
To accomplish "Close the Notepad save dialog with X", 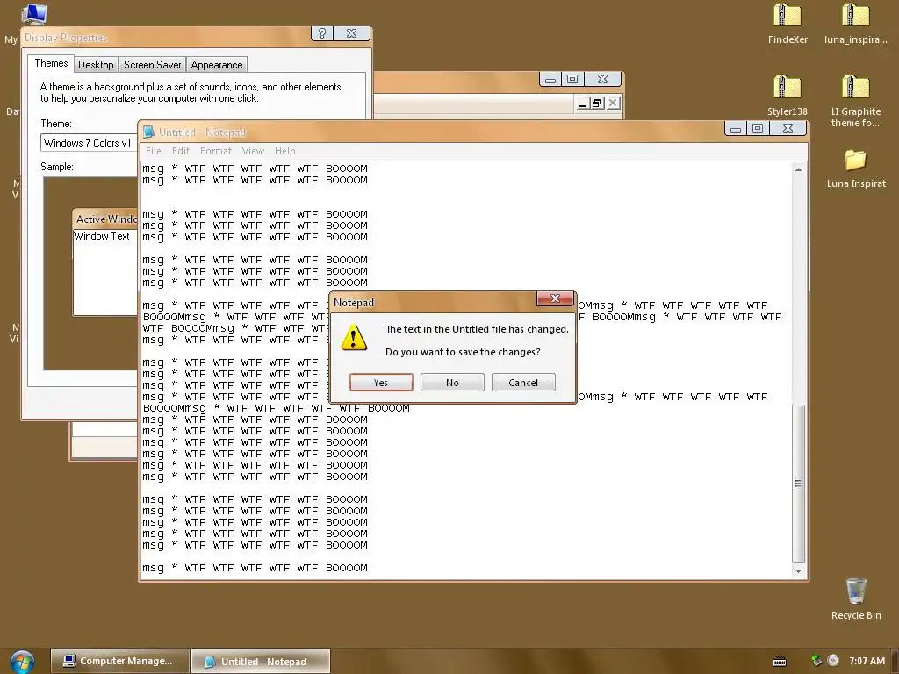I will click(x=555, y=298).
